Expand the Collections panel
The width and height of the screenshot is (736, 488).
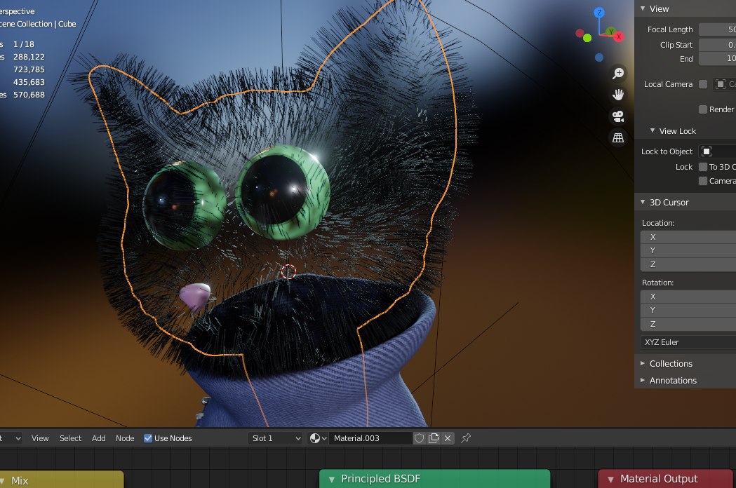click(x=671, y=363)
